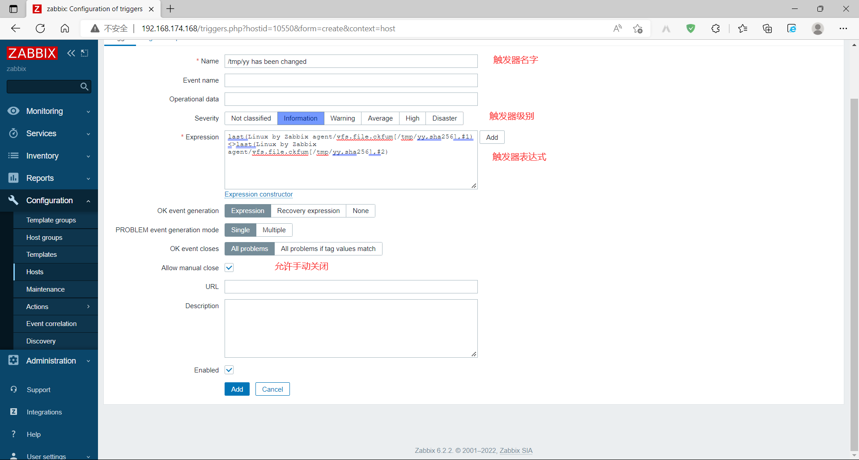This screenshot has height=460, width=859.
Task: Click the green shield extension icon
Action: (x=691, y=29)
